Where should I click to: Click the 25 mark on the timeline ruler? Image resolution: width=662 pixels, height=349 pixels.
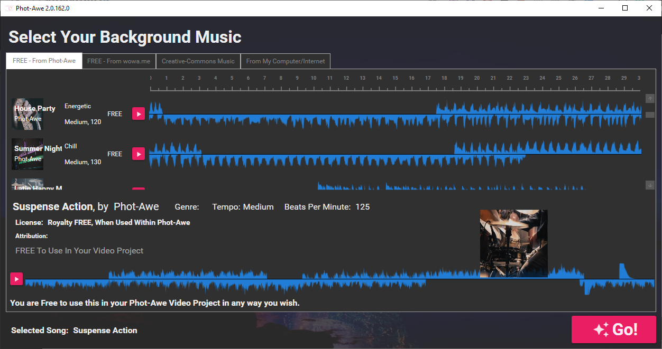click(x=558, y=78)
